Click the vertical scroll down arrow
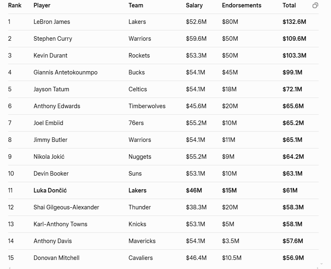Image resolution: width=331 pixels, height=269 pixels. [322, 264]
